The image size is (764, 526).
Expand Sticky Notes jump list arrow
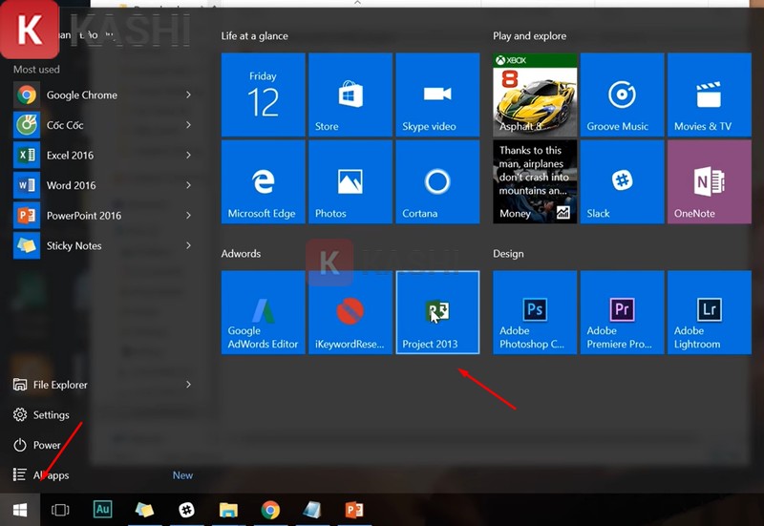pos(188,246)
